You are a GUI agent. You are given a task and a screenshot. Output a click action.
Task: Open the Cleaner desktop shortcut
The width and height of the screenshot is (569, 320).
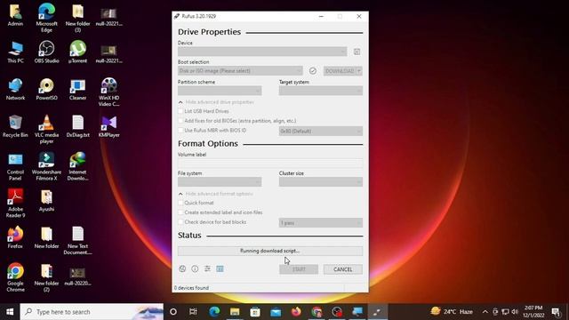tap(77, 89)
